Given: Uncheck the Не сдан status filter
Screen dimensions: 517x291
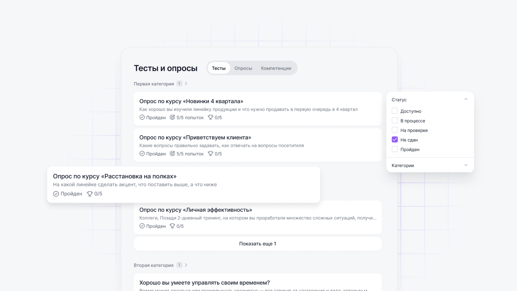Looking at the screenshot, I should [x=395, y=140].
